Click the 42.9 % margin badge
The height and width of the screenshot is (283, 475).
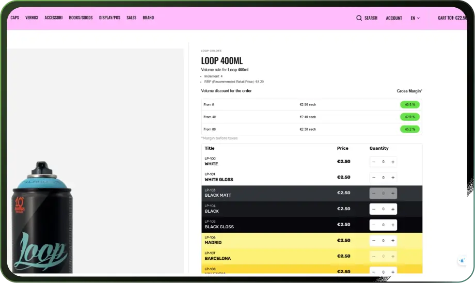[410, 117]
